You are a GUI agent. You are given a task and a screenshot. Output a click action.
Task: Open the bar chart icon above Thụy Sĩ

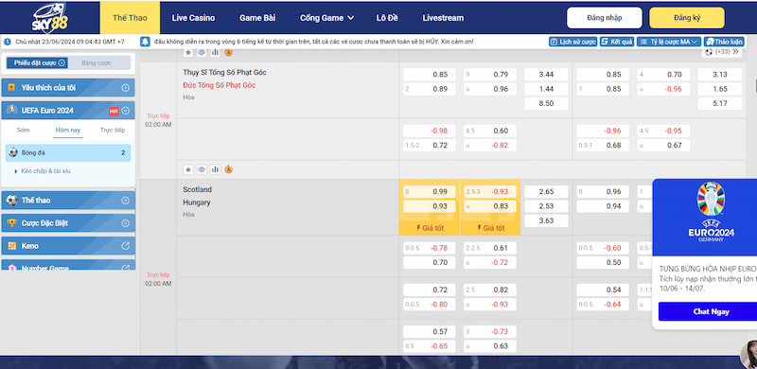pos(215,52)
